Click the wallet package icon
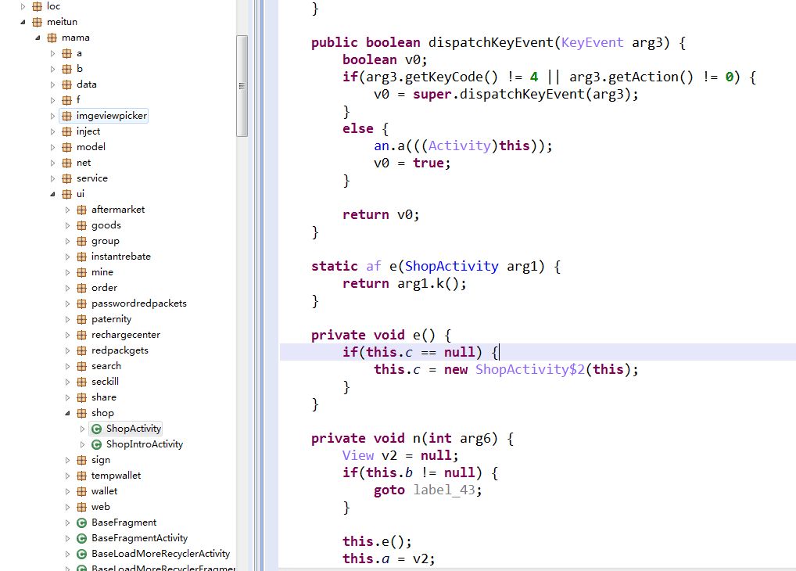 [x=81, y=491]
